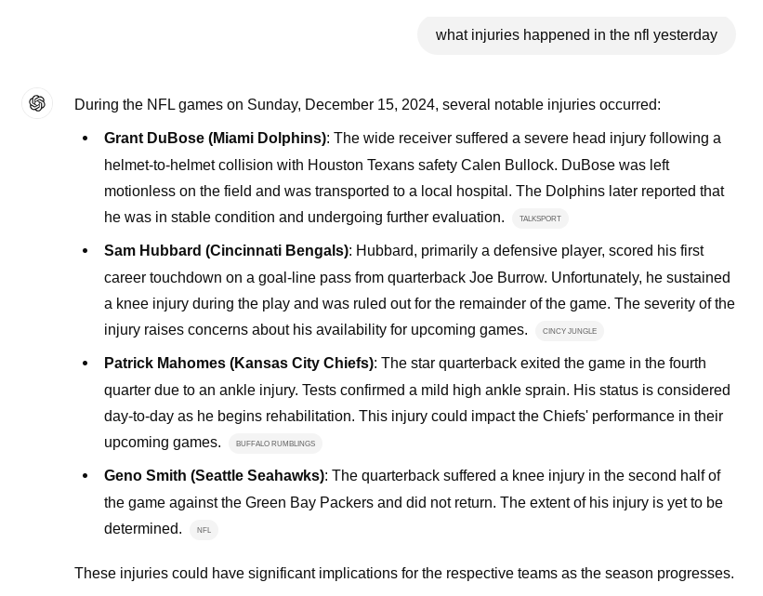
Task: Click the user's NFL injuries question bubble
Action: coord(576,35)
